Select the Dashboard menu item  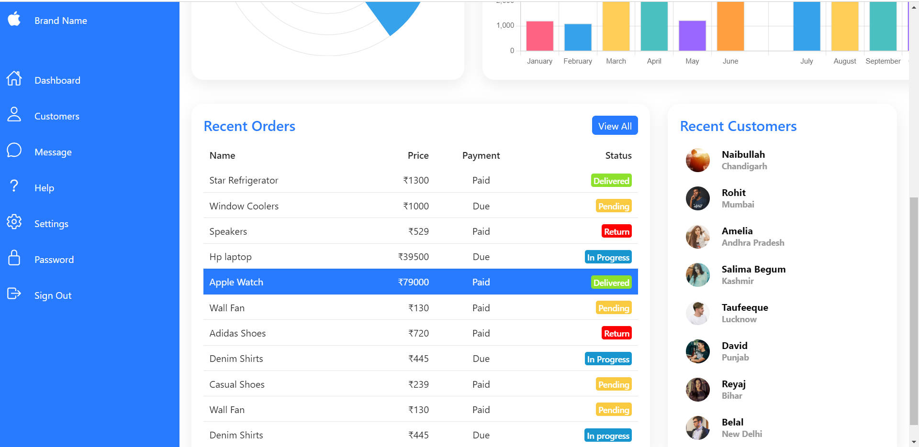tap(57, 80)
